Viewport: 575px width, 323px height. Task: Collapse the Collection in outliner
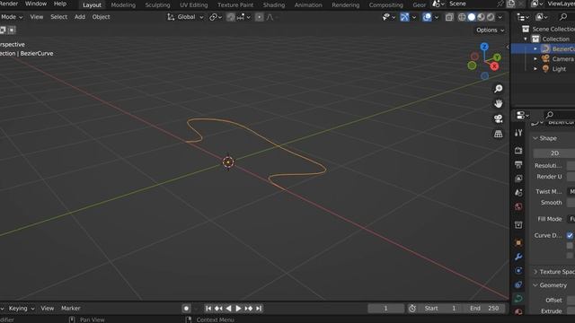[526, 39]
